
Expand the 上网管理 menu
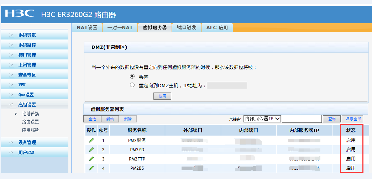point(35,65)
